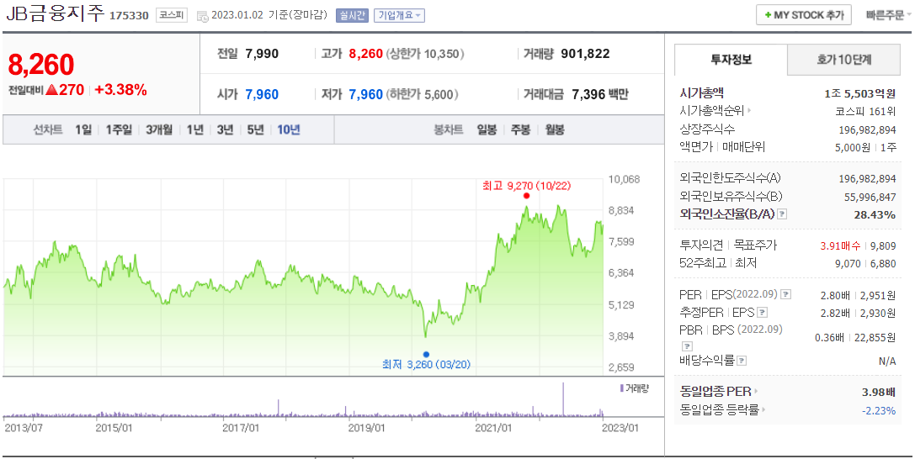Click the 28.43% foreign ownership value

tap(875, 214)
